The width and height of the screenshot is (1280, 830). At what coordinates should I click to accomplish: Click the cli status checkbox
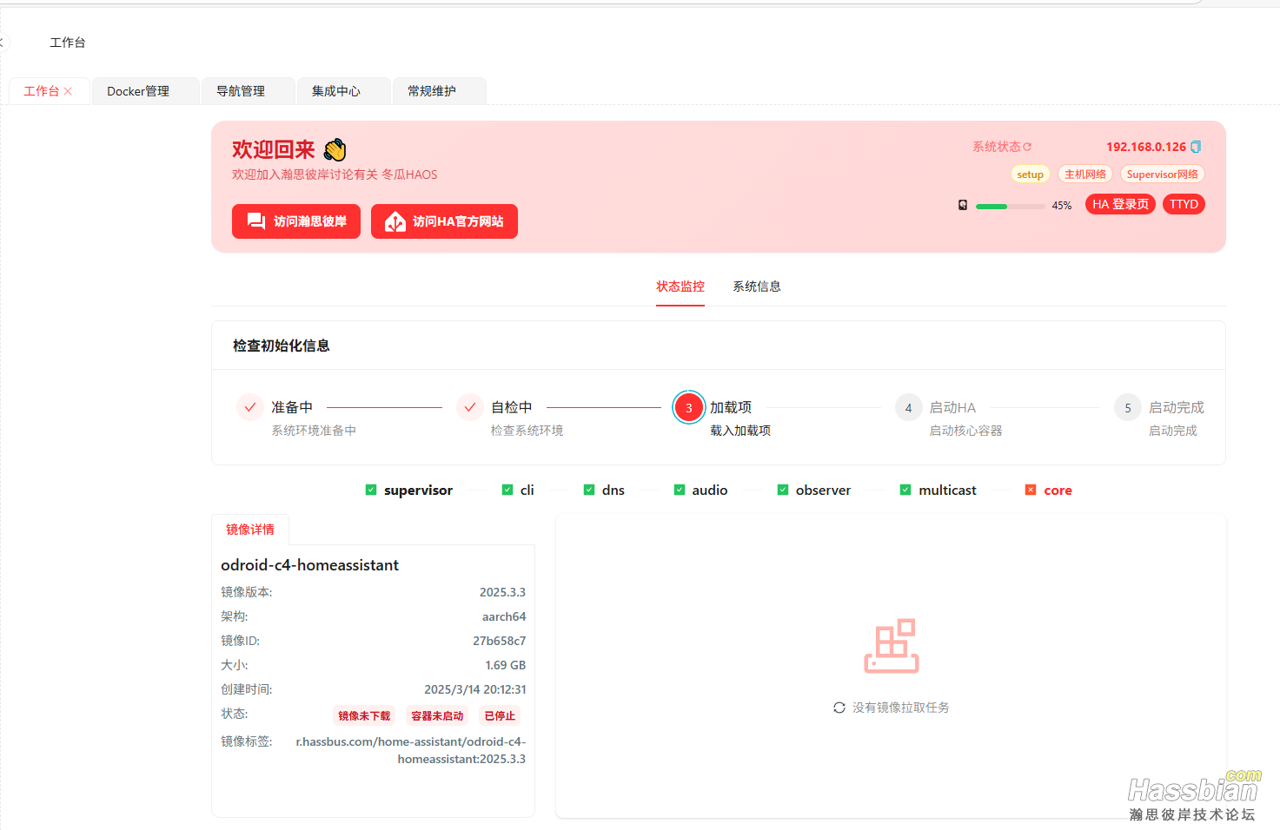pyautogui.click(x=507, y=490)
